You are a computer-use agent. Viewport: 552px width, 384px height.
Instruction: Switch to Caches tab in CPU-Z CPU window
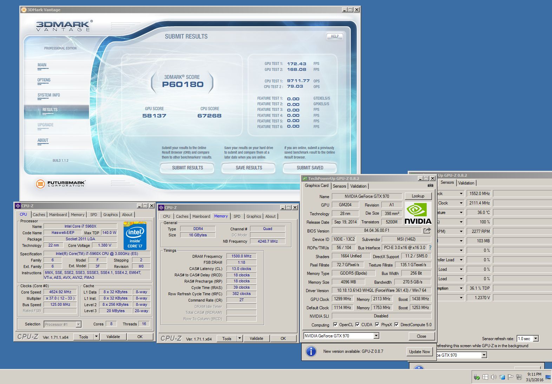(39, 215)
